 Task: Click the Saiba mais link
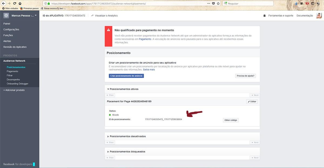149,70
